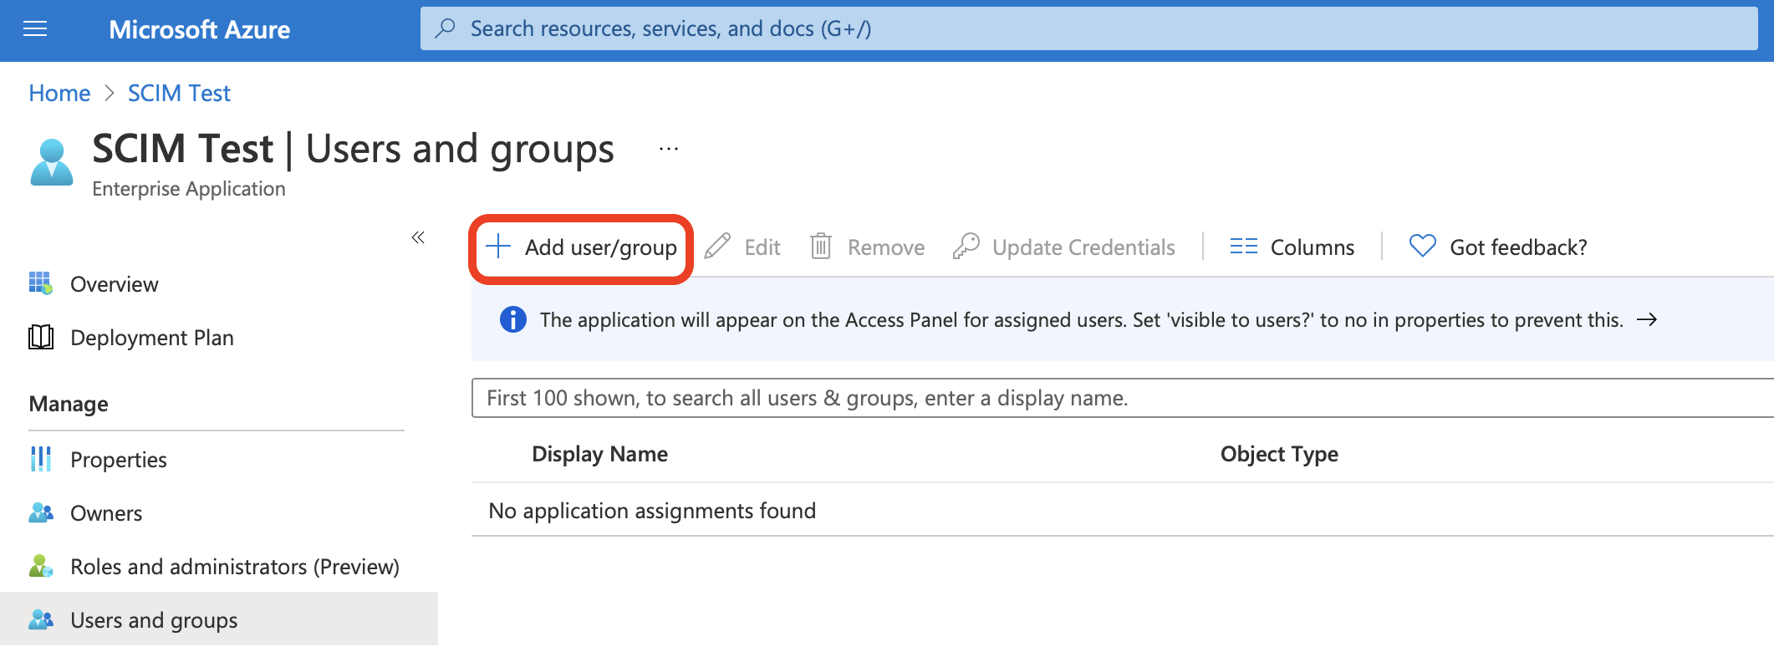
Task: Click the Overview grid icon
Action: click(41, 283)
